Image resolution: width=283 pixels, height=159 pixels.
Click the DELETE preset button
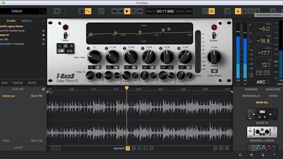(32, 83)
